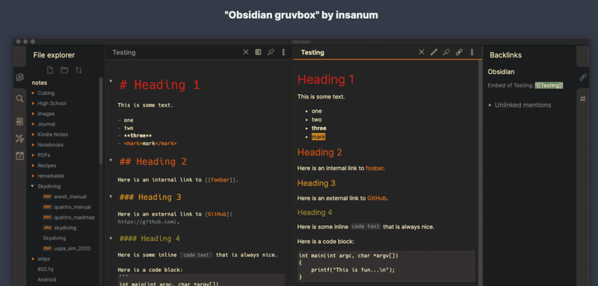The height and width of the screenshot is (286, 598).
Task: Open today's daily note calendar icon
Action: [x=20, y=155]
